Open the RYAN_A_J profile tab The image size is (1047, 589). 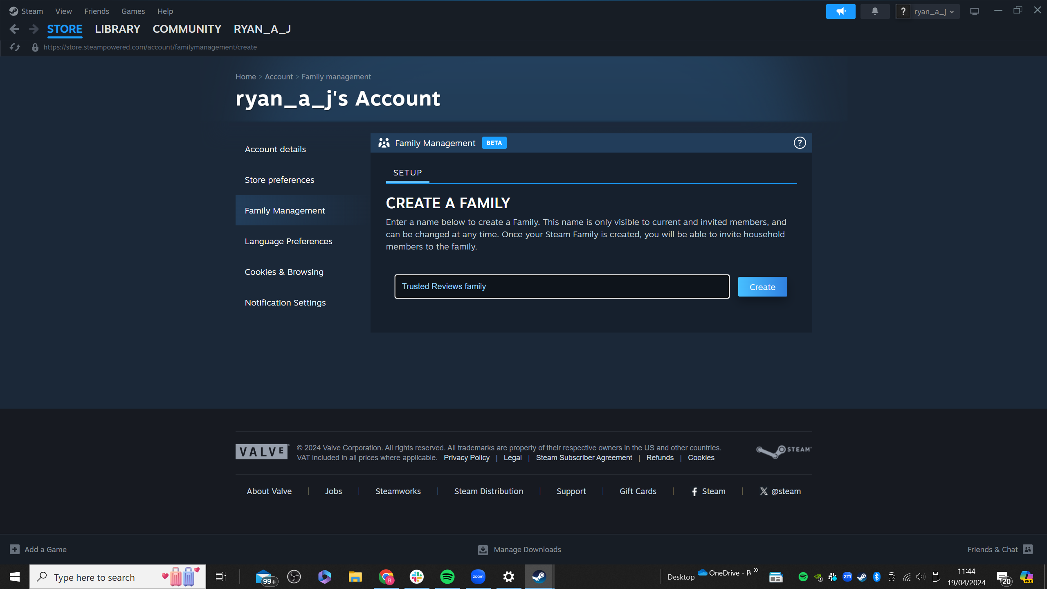(x=262, y=29)
